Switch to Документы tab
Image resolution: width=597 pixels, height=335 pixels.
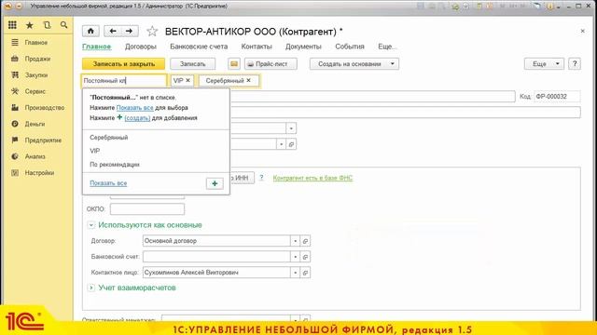[303, 47]
